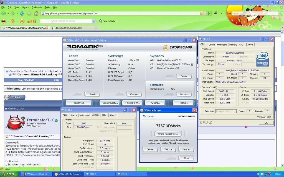Switch to download from Guru3D.com tab
This screenshot has width=284, height=177.
point(75,28)
